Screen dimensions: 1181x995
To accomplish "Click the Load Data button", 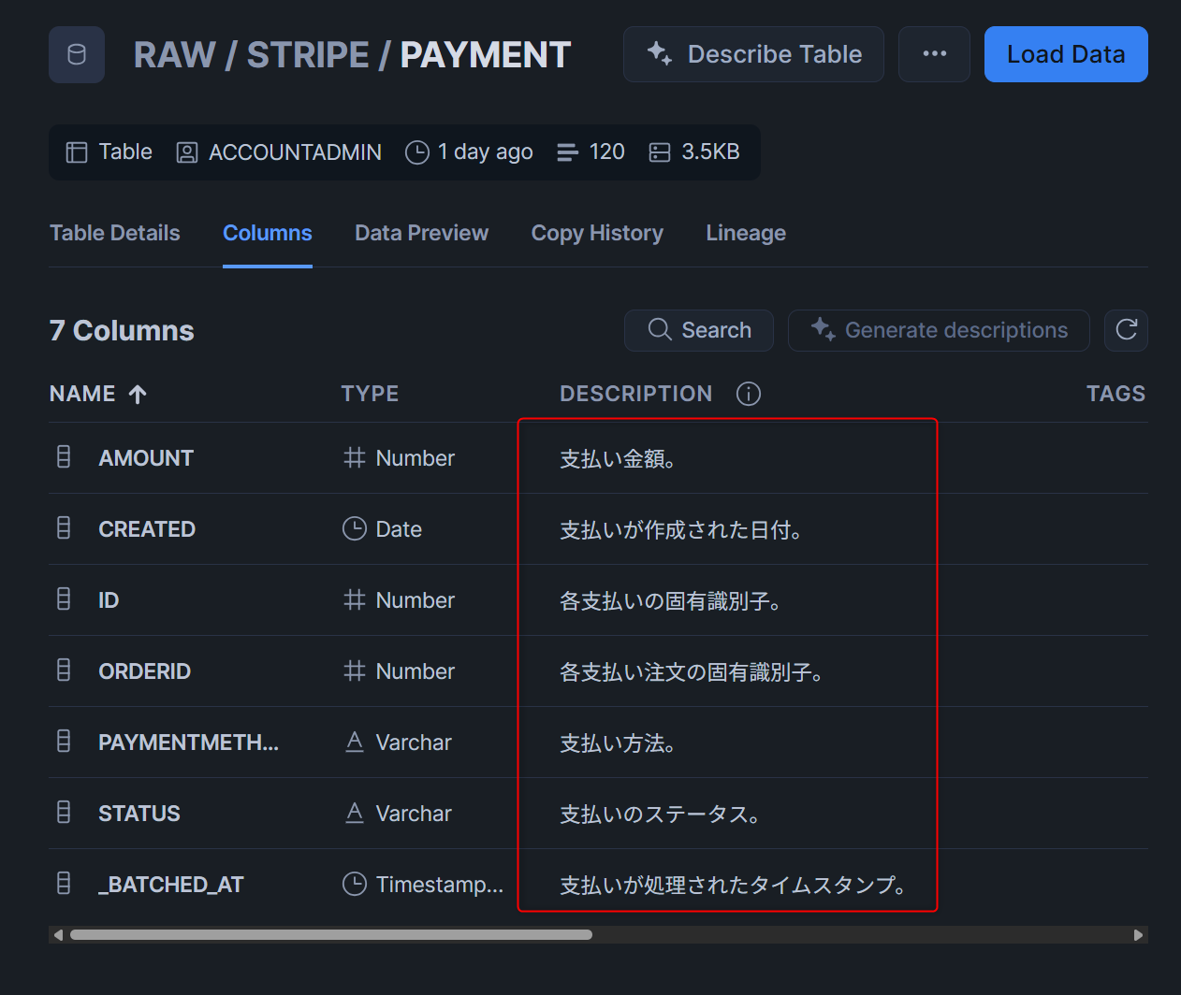I will click(1066, 54).
